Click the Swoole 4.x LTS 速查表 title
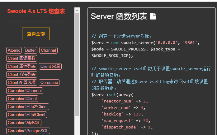 [x=36, y=11]
